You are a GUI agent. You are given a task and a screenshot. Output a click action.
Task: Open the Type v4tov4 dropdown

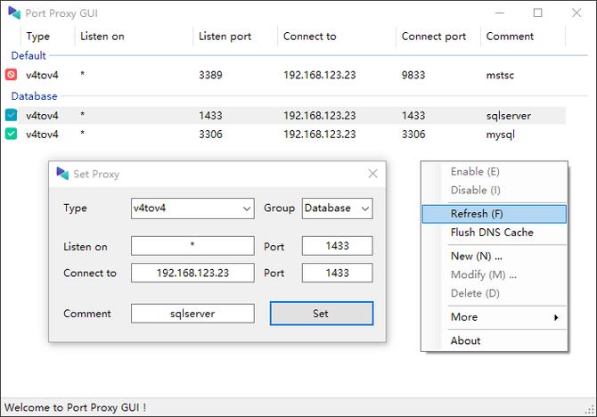[x=192, y=208]
